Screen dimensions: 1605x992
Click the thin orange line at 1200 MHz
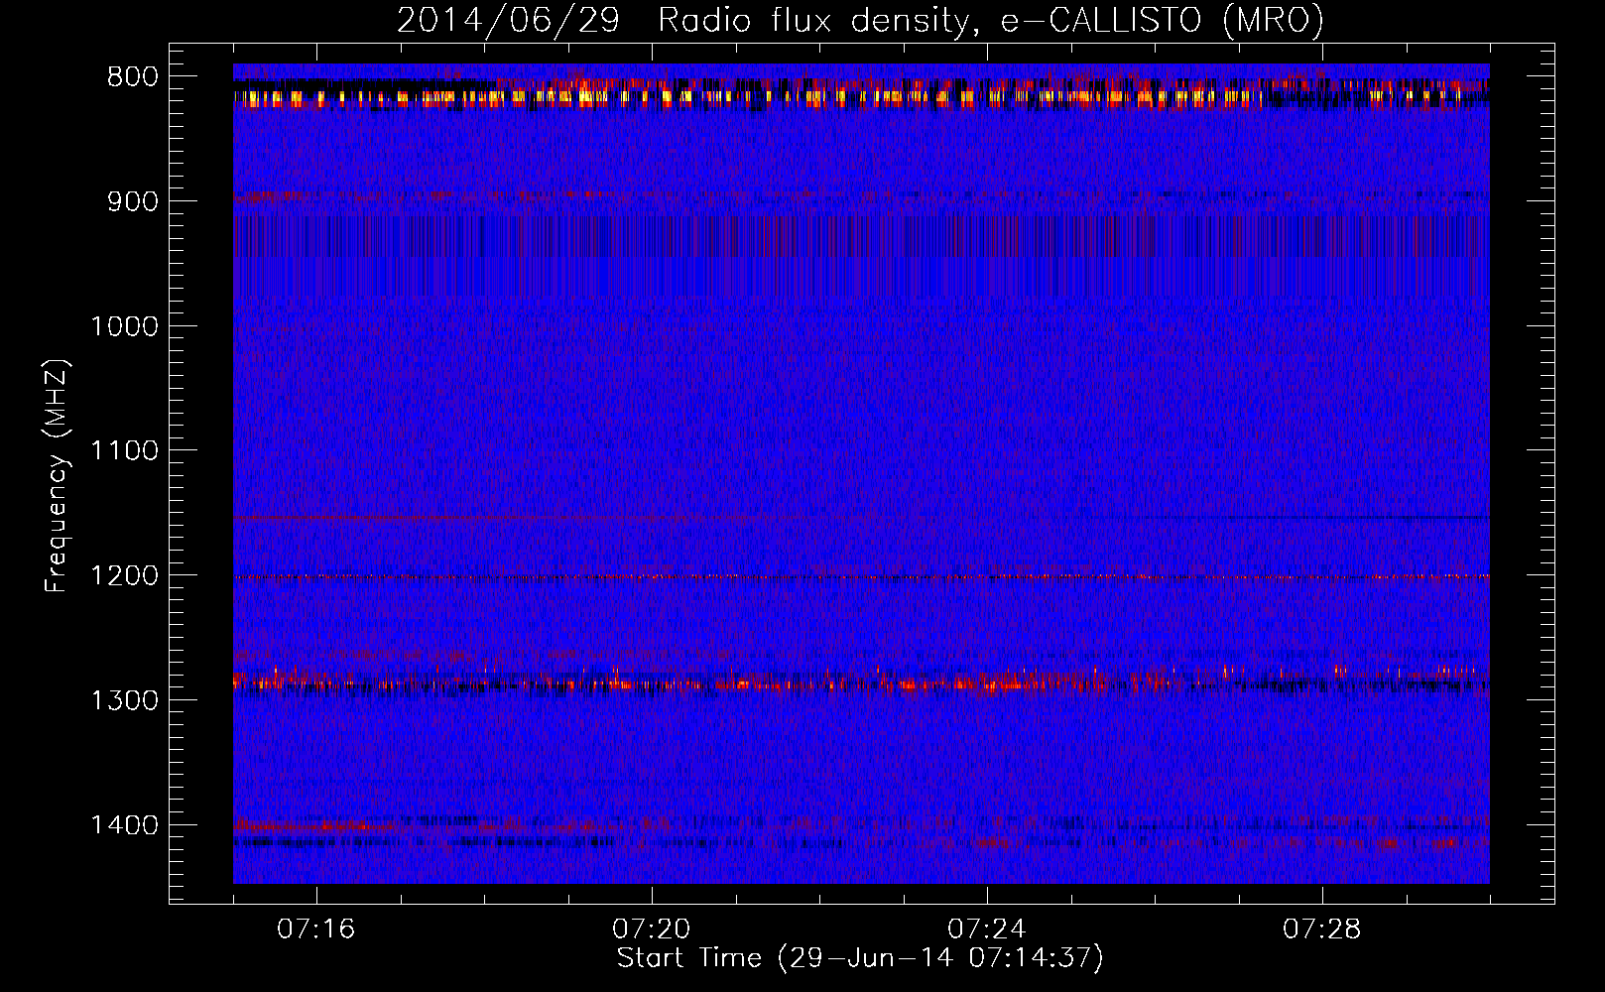tap(861, 576)
